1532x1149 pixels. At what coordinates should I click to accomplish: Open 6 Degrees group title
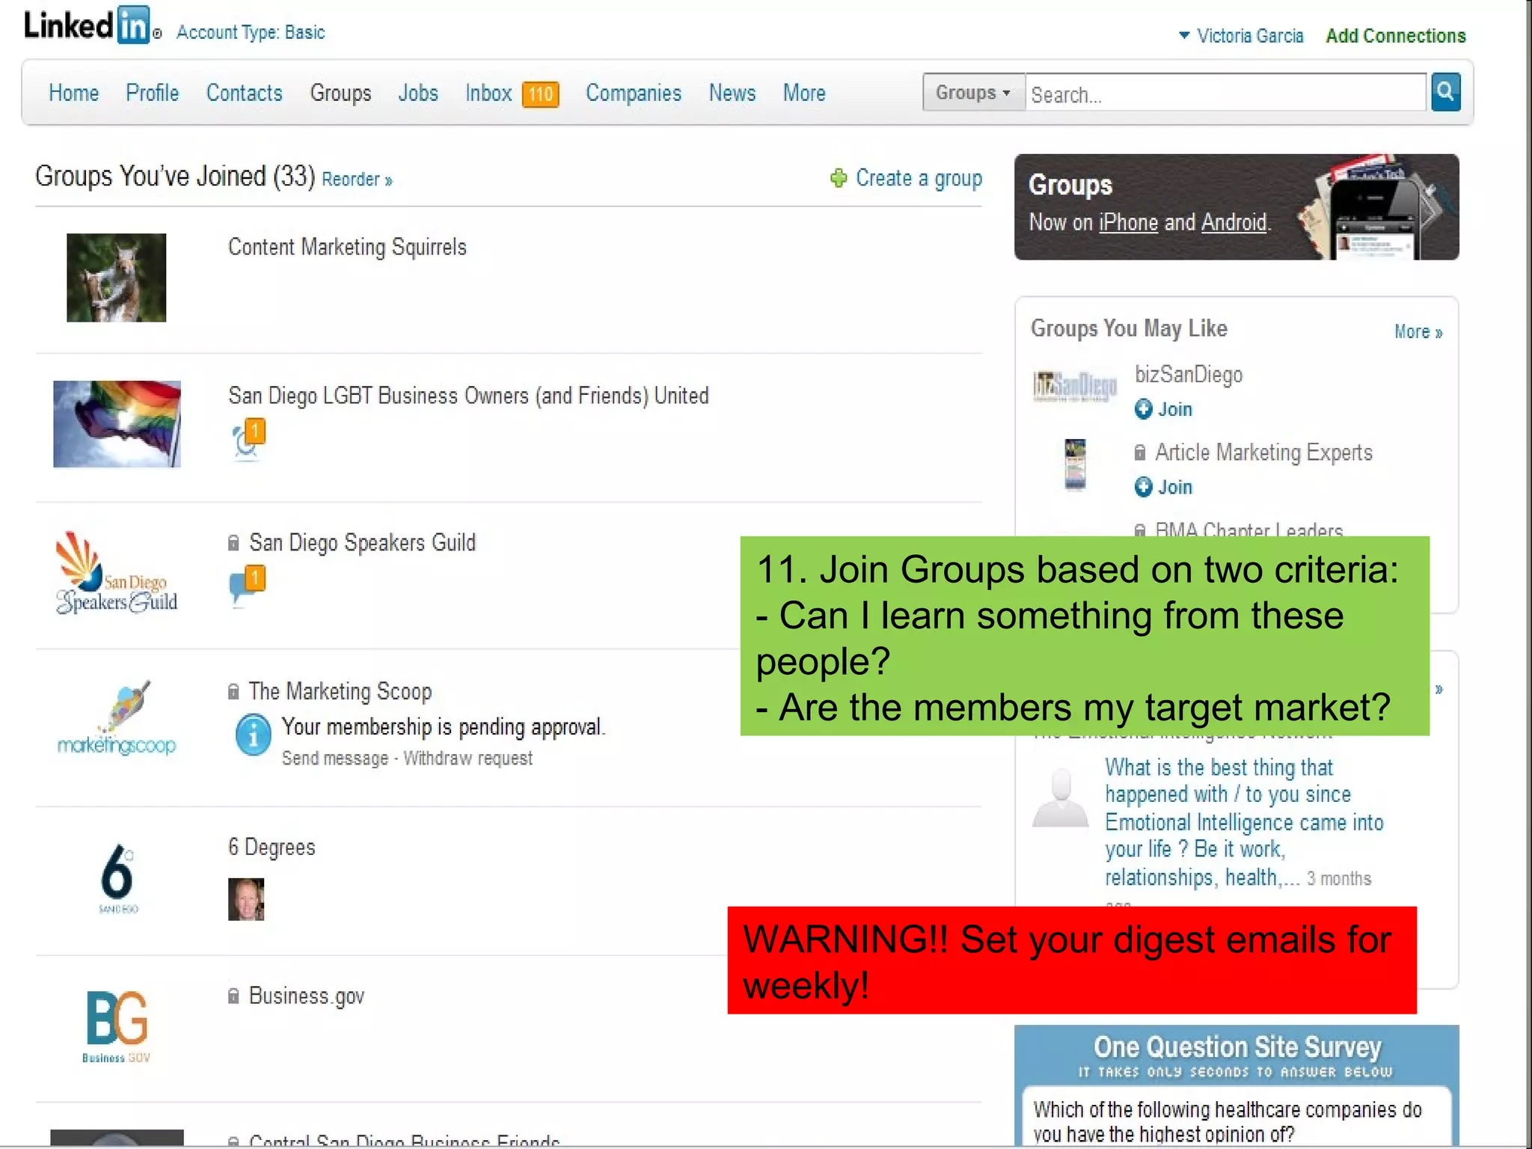(272, 848)
